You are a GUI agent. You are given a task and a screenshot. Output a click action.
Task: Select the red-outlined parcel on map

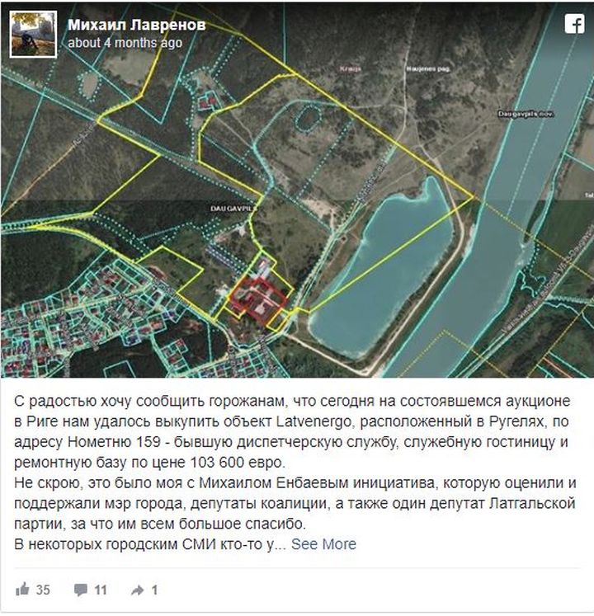258,299
